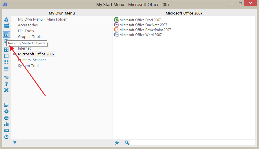Open the single gear settings icon
The image size is (259, 149).
tap(6, 111)
